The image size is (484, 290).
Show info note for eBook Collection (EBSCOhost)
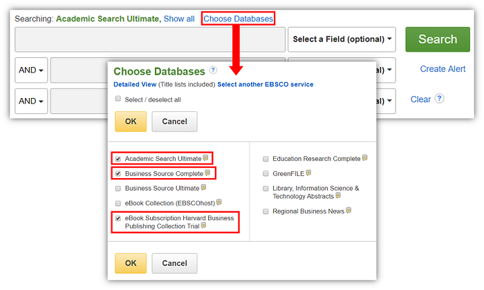tap(219, 202)
